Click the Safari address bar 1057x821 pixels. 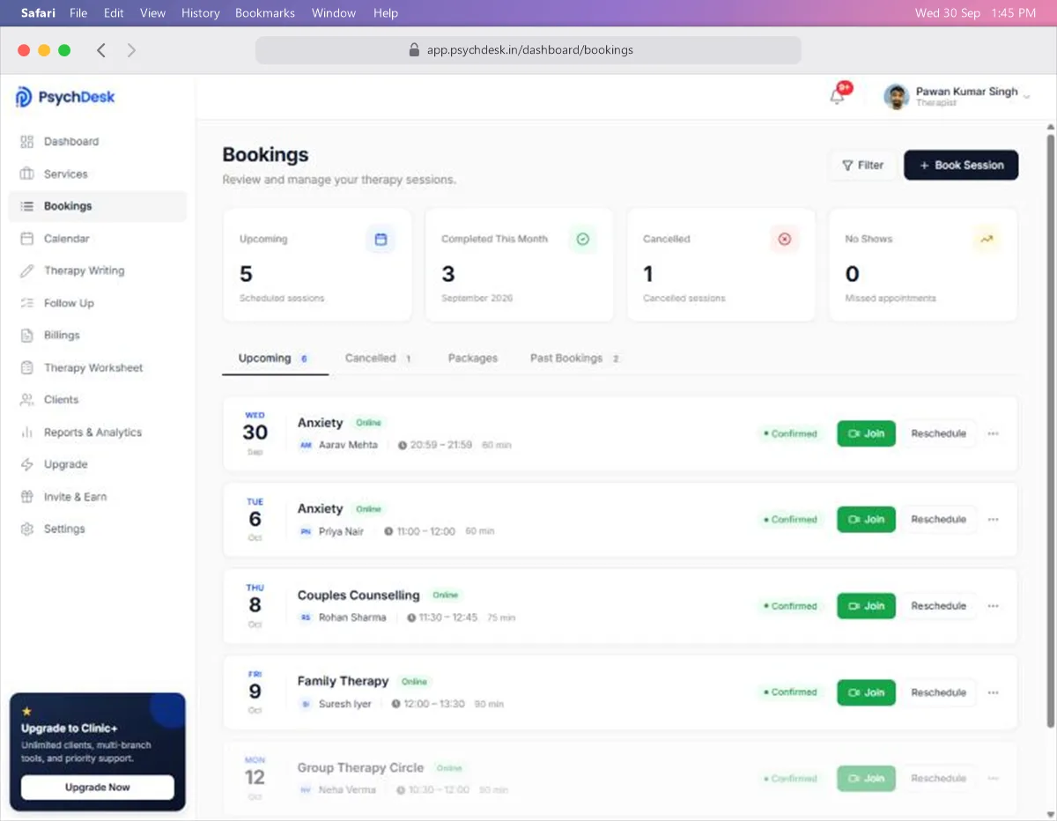528,50
